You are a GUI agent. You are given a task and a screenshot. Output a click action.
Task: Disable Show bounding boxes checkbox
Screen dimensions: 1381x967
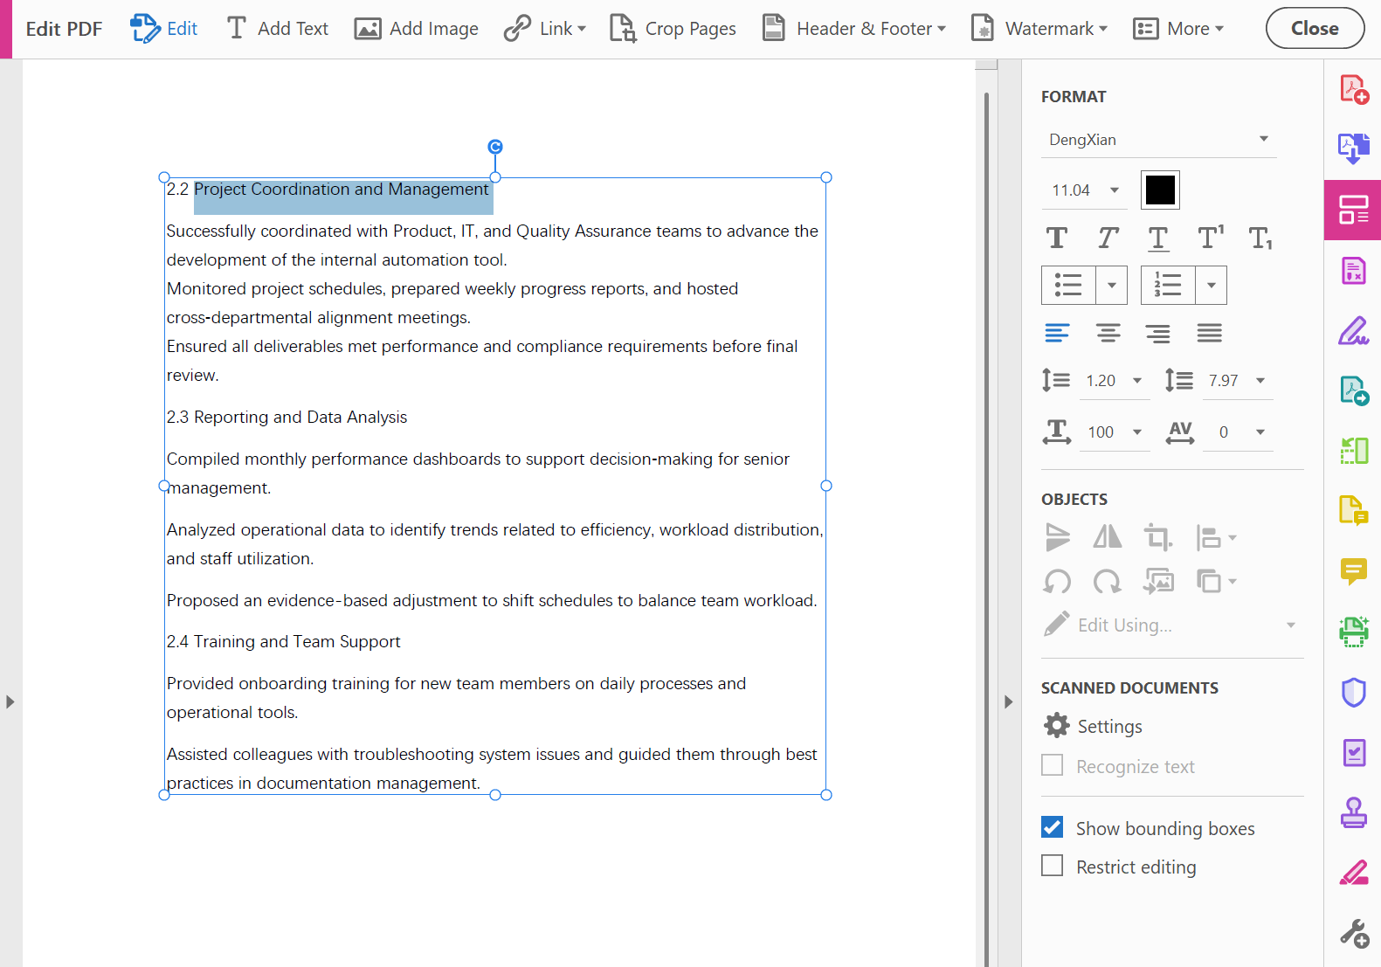(x=1053, y=827)
